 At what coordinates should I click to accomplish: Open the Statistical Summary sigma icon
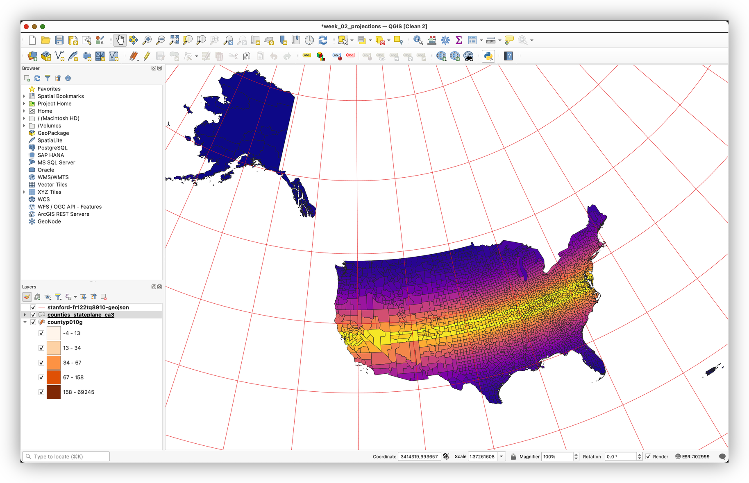pos(458,40)
